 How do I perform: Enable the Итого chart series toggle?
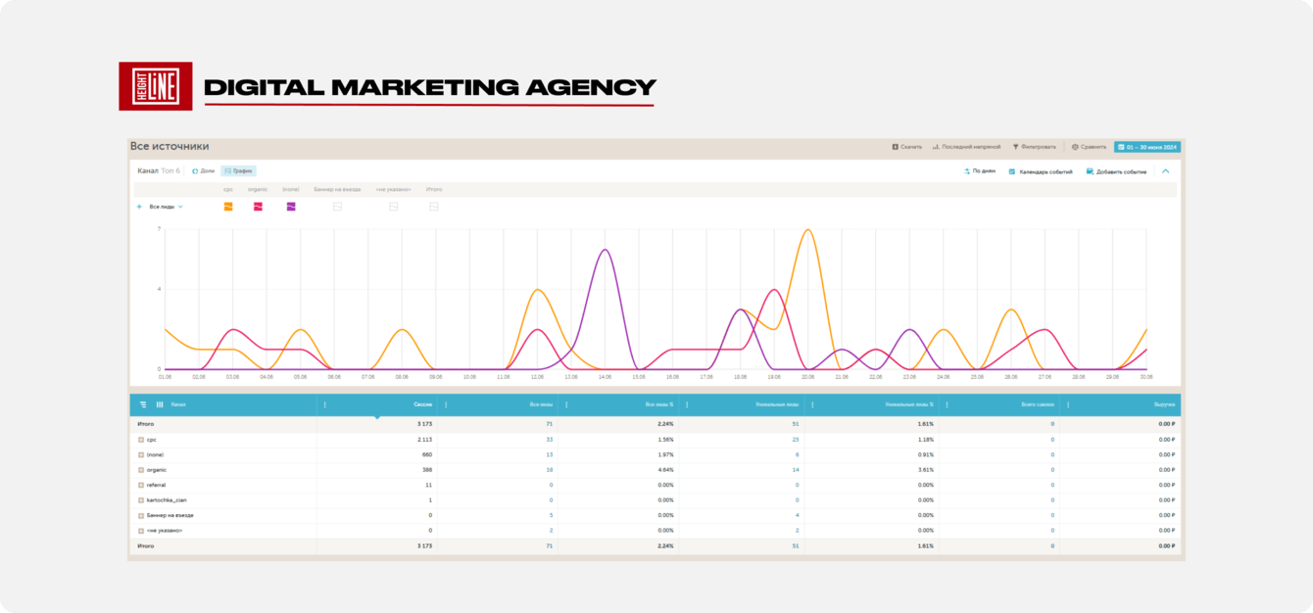pos(434,207)
